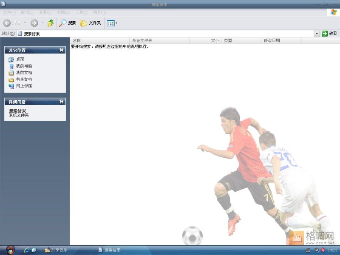Viewport: 340px width, 255px height.
Task: Go up one folder level with the green arrow
Action: [51, 23]
